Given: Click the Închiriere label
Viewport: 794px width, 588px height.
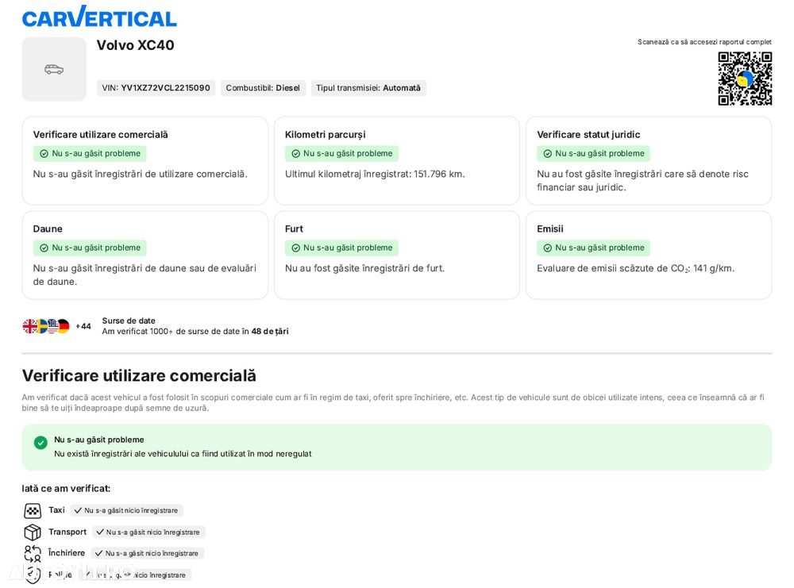Looking at the screenshot, I should point(67,553).
